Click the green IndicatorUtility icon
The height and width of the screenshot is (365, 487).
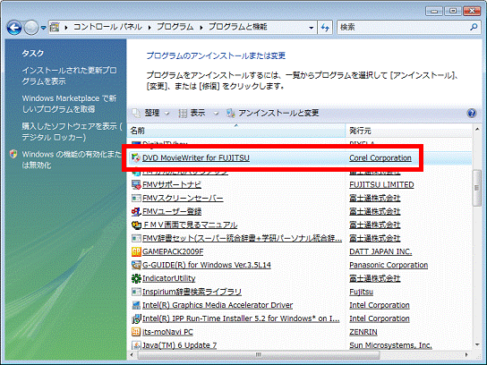click(136, 278)
